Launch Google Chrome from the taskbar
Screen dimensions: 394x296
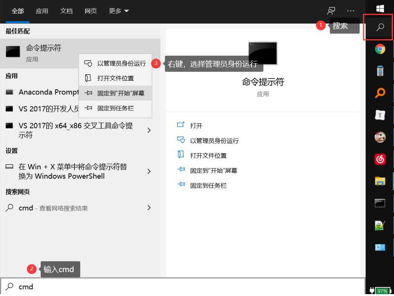coord(380,49)
